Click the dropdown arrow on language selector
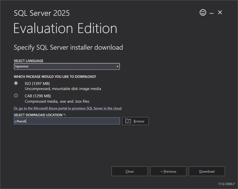The width and height of the screenshot is (238, 189). pos(117,66)
